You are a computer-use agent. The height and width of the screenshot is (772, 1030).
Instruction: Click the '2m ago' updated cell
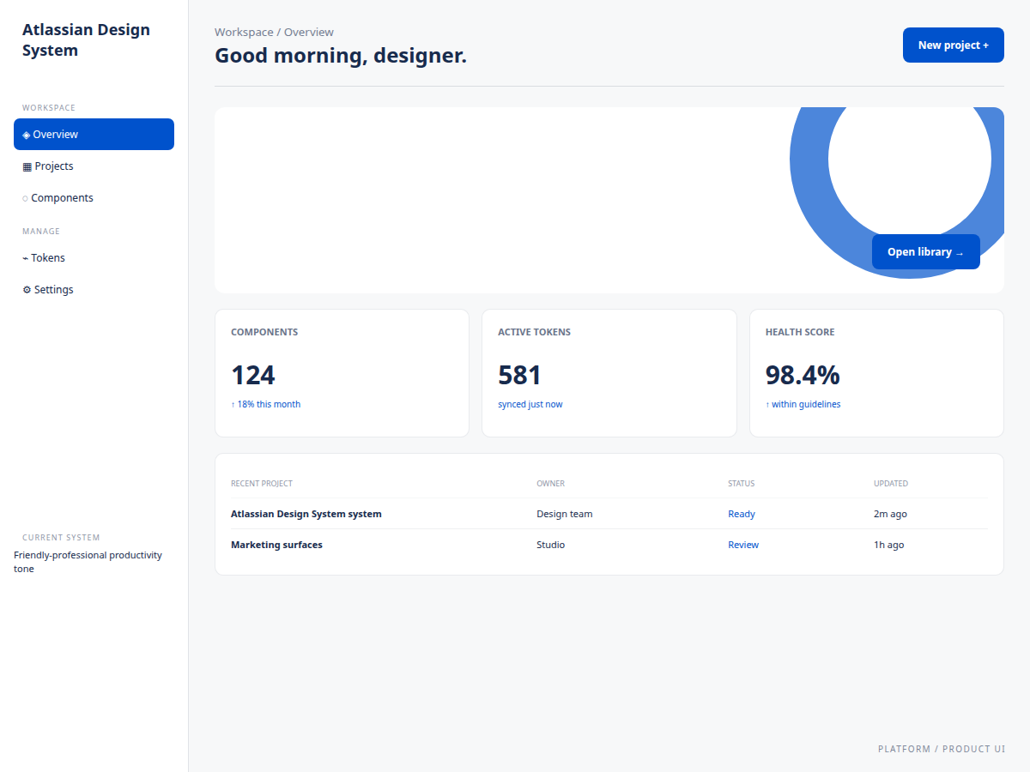890,514
